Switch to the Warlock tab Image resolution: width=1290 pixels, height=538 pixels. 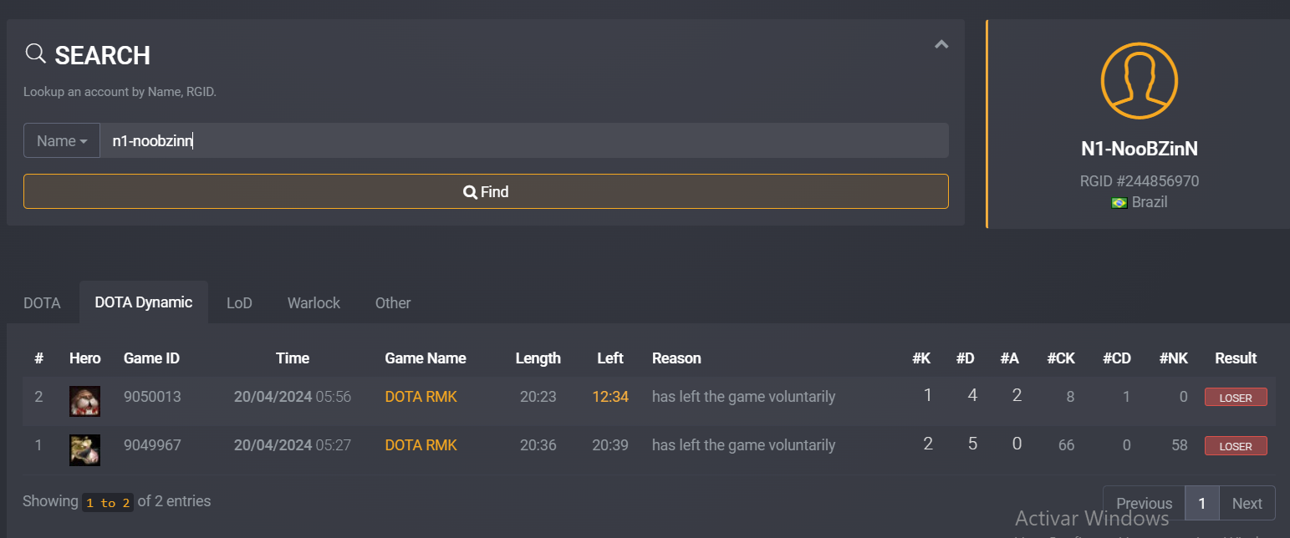pyautogui.click(x=314, y=302)
